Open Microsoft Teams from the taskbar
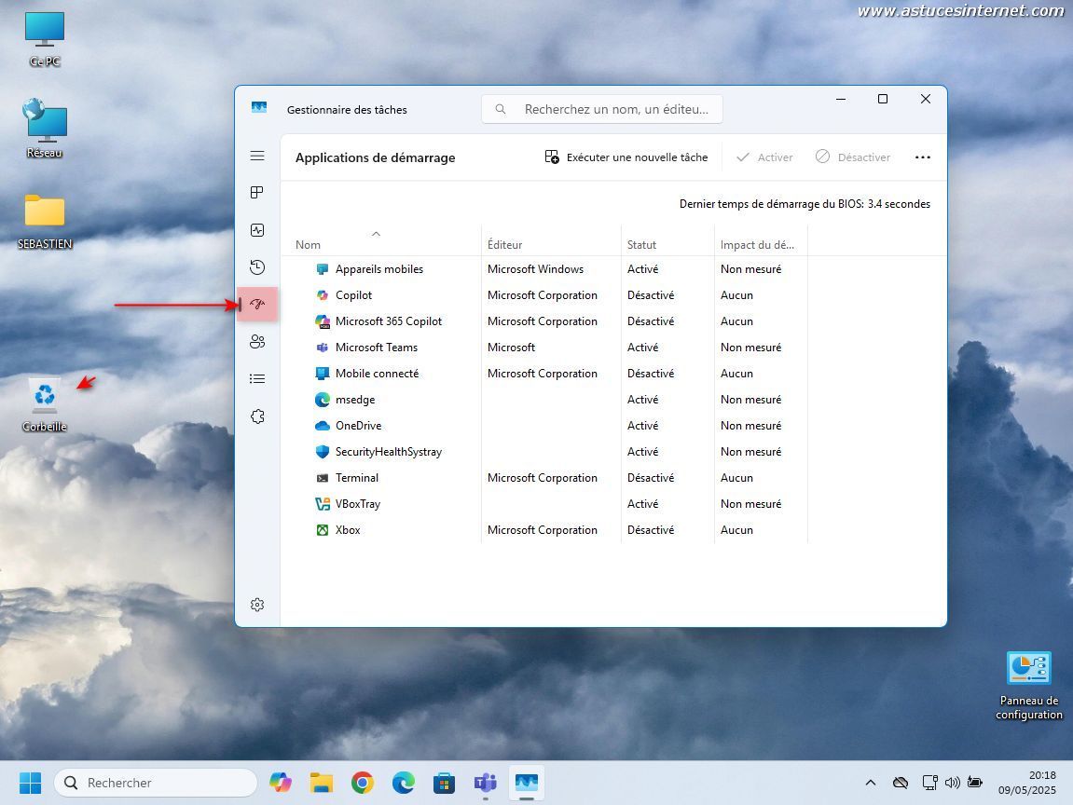Image resolution: width=1073 pixels, height=805 pixels. pos(485,782)
